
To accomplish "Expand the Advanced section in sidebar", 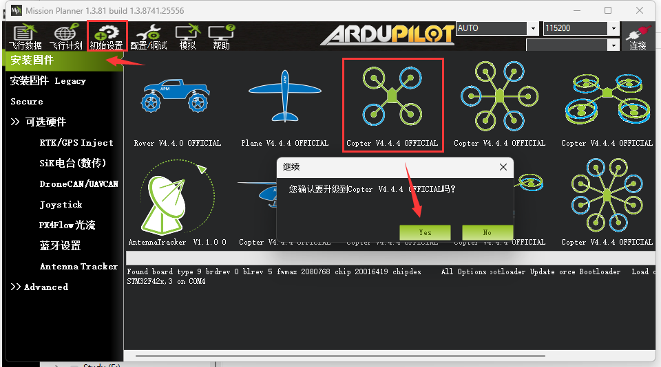I will (x=39, y=287).
